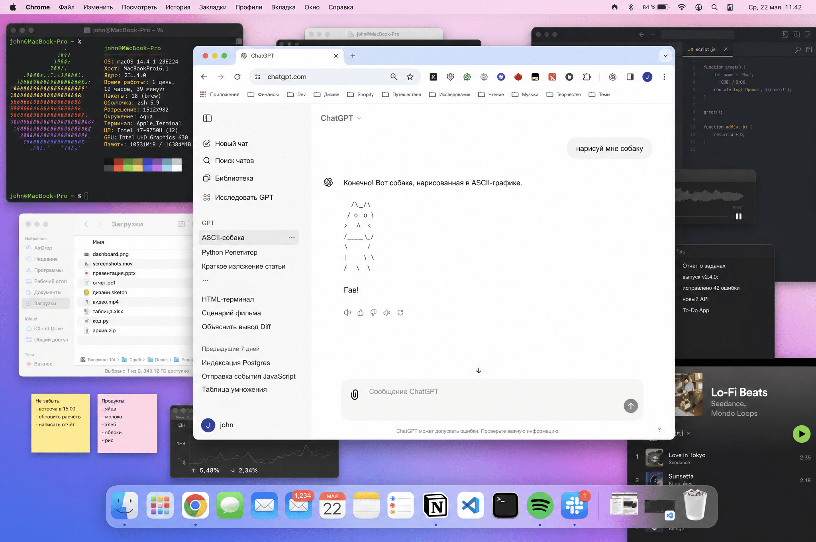Click the send message arrow button
The width and height of the screenshot is (816, 542).
tap(631, 406)
